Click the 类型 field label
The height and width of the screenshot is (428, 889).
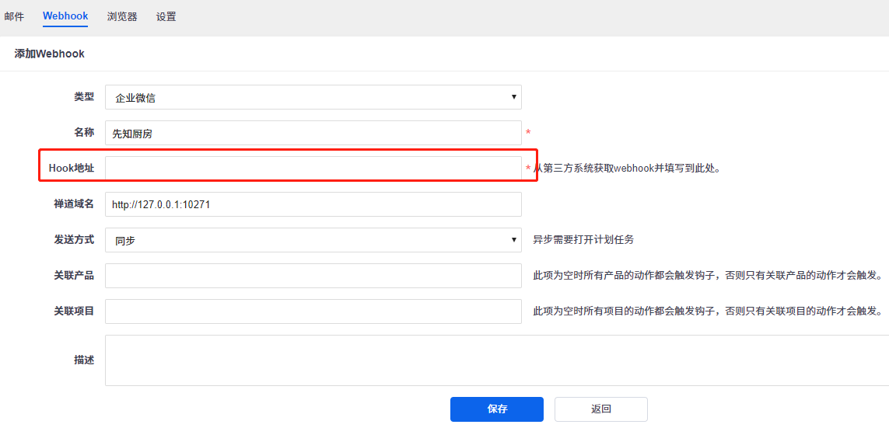84,97
